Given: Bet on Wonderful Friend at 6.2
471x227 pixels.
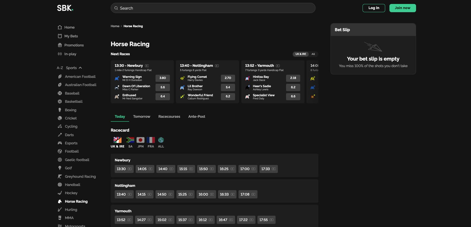Looking at the screenshot, I should click(228, 97).
